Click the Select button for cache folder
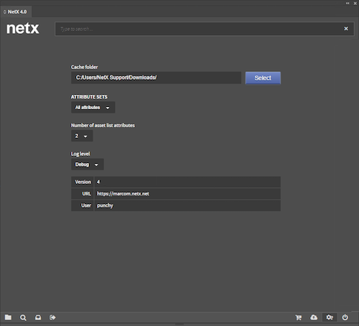Viewport: 359px width, 326px height. (x=263, y=78)
